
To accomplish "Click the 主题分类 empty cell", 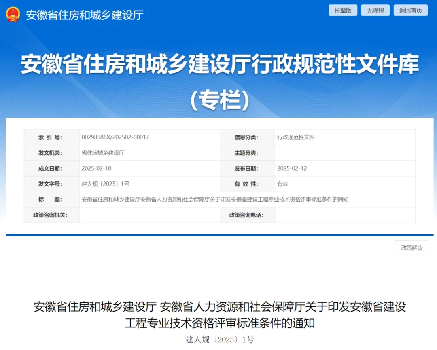I will 344,153.
